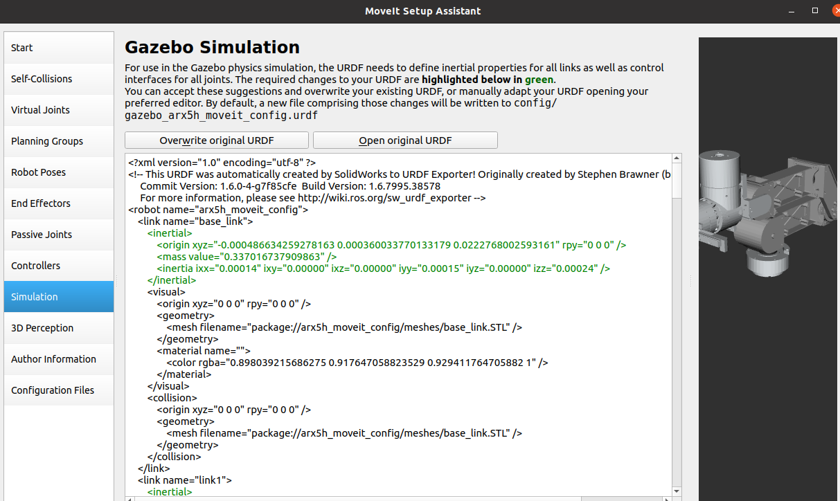The height and width of the screenshot is (501, 840).
Task: Minimize the MoveIt Setup Assistant window
Action: tap(793, 10)
